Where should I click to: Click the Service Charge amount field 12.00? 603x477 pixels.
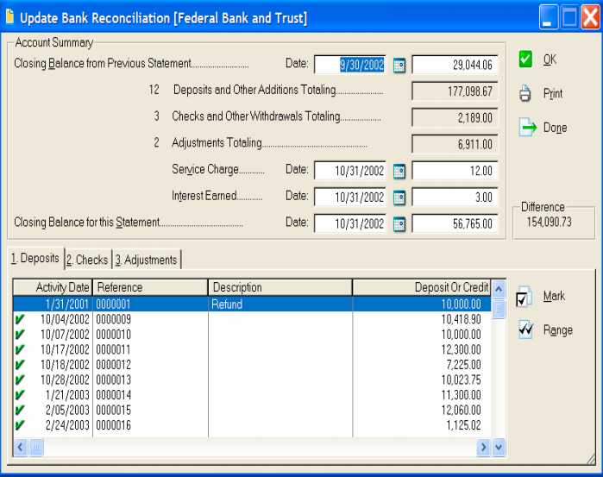point(455,171)
